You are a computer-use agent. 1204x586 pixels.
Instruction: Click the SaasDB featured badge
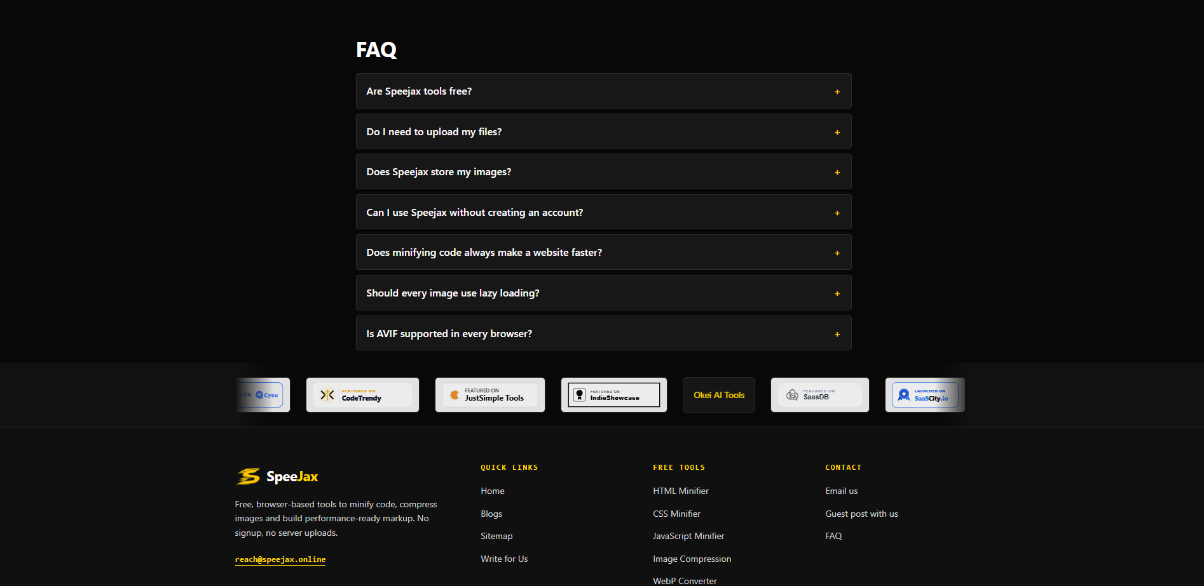tap(820, 395)
